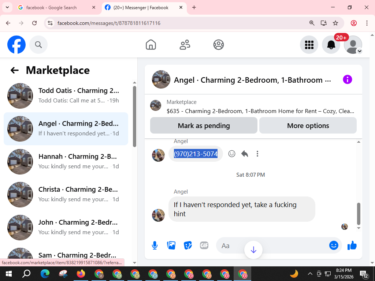Click the Aa message input field
Screen dimensions: 375x281
click(272, 246)
